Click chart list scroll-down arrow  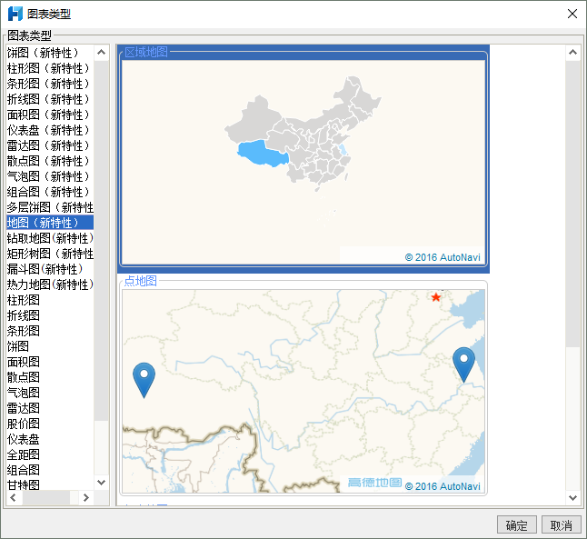click(x=101, y=483)
